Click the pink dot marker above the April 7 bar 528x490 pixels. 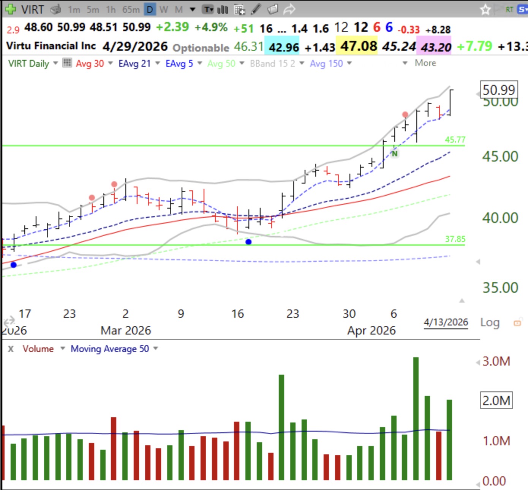click(405, 115)
